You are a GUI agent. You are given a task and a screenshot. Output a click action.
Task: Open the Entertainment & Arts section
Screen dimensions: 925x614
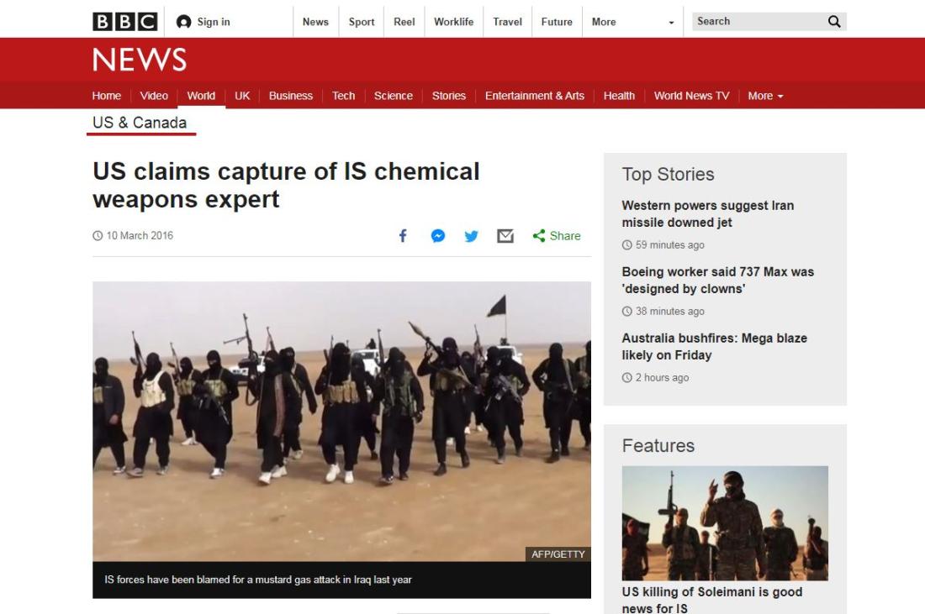[535, 96]
